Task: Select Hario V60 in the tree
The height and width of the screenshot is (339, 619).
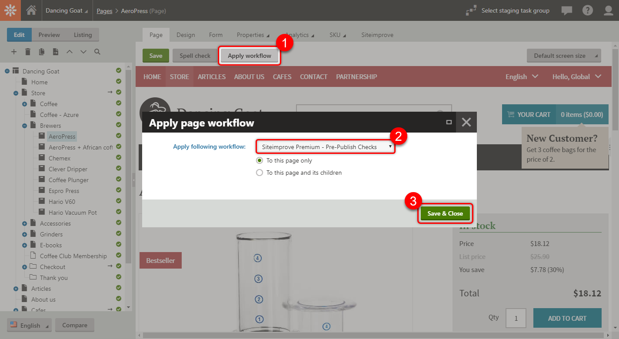Action: click(x=62, y=202)
